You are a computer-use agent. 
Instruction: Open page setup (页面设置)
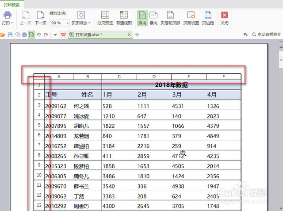tap(191, 18)
